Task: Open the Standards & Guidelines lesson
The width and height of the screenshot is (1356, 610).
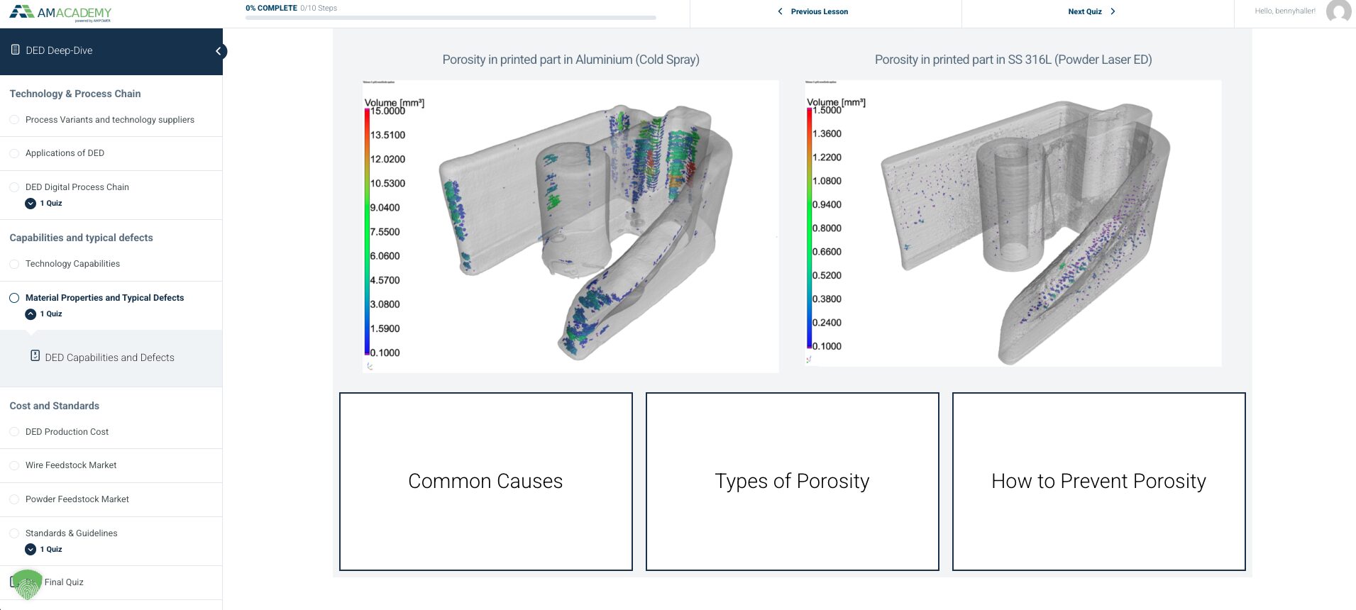Action: click(x=72, y=533)
